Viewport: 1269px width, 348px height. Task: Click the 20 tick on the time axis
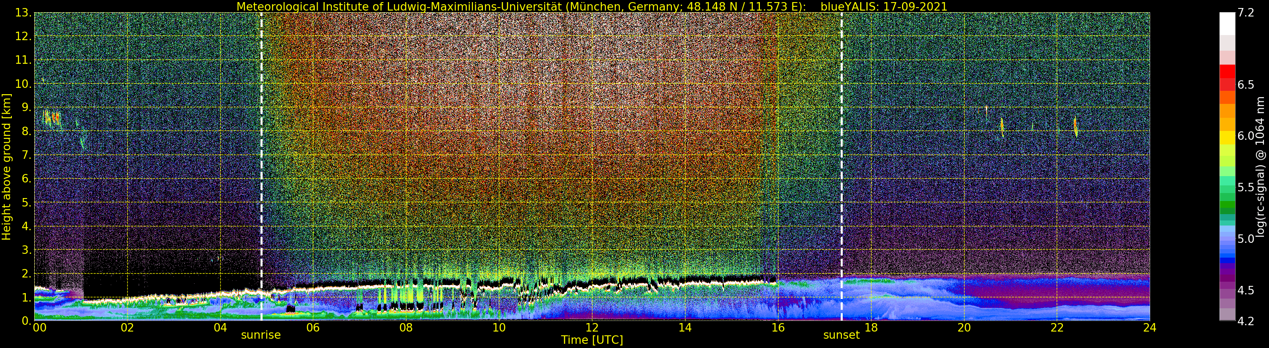pos(964,327)
